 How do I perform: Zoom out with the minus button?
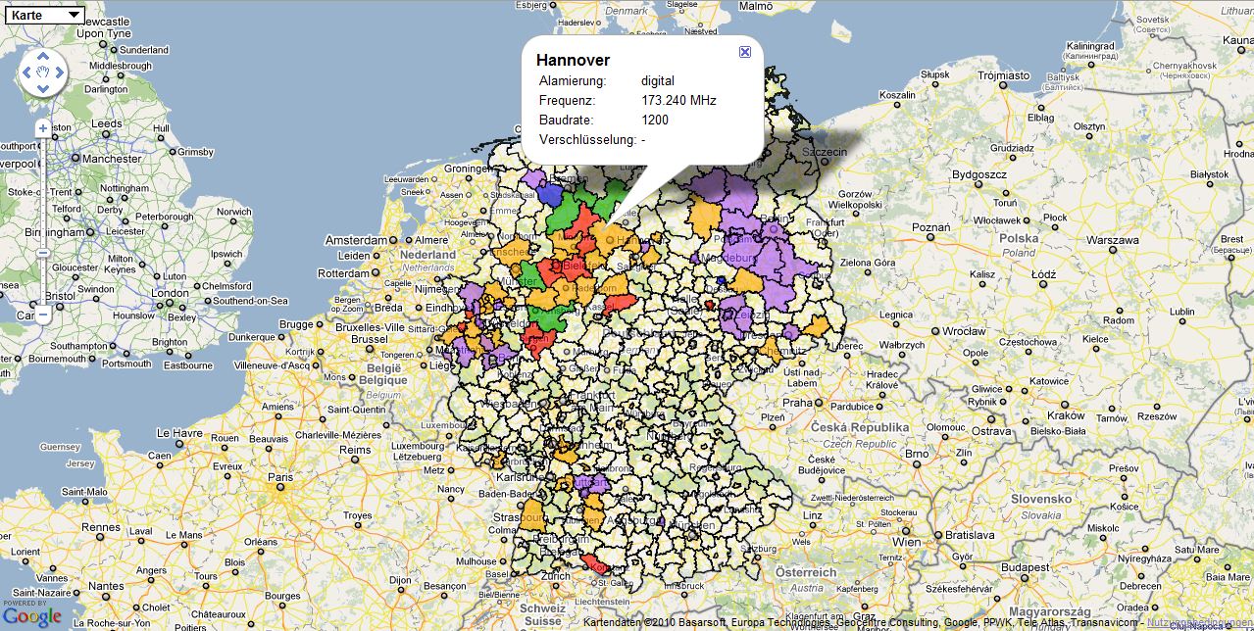click(42, 315)
